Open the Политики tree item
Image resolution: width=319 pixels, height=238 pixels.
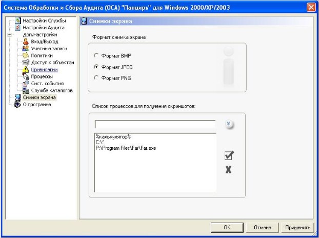[42, 55]
